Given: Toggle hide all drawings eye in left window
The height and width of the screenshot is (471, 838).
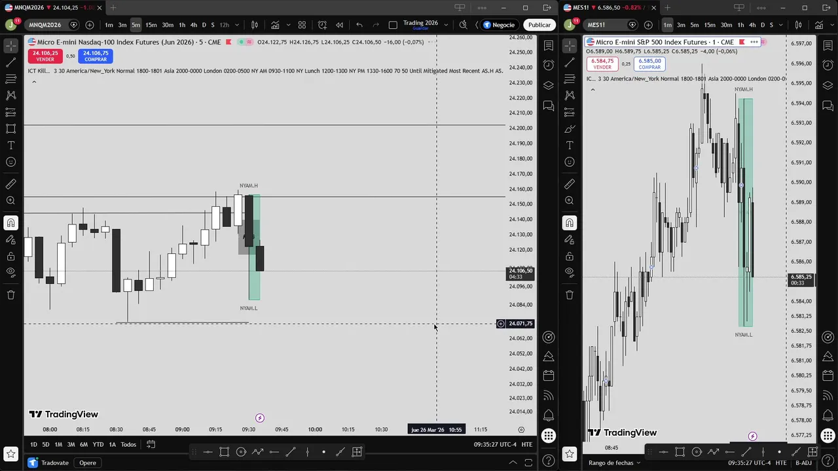Looking at the screenshot, I should point(11,272).
